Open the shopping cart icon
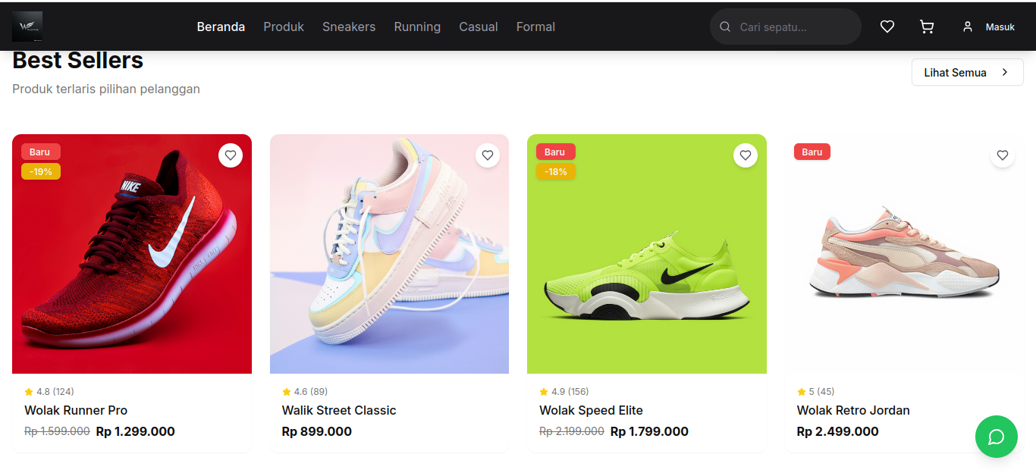This screenshot has width=1036, height=473. [x=926, y=27]
